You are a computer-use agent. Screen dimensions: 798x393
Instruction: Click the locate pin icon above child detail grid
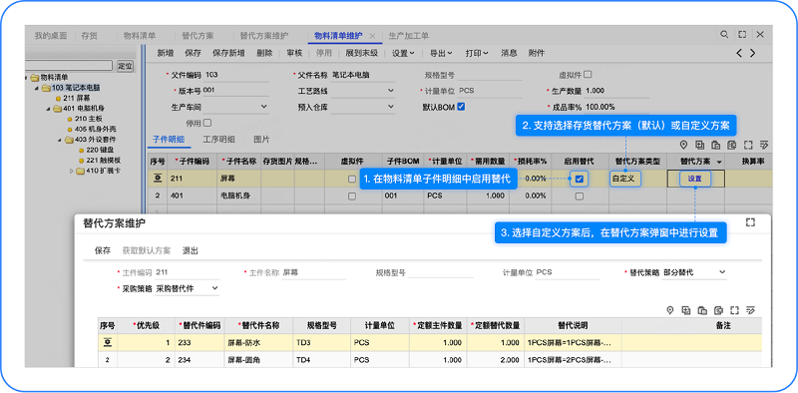pyautogui.click(x=683, y=145)
